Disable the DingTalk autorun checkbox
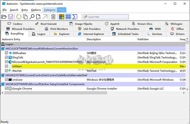Screen dimensions: 190x124 coord(6,57)
